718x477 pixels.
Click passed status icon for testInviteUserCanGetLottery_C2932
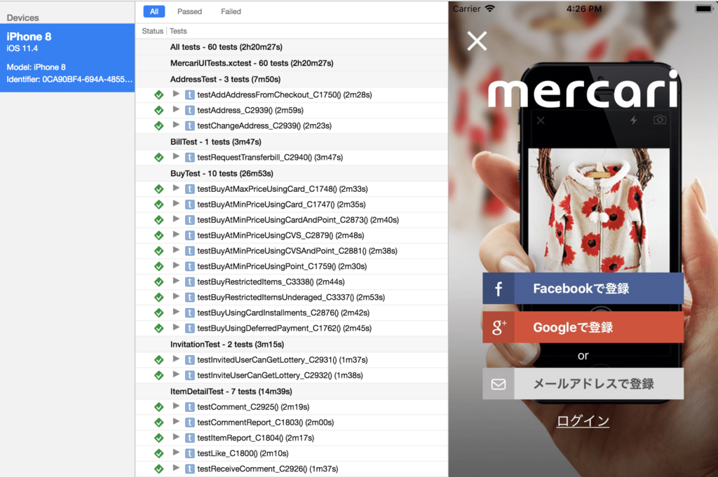point(159,375)
